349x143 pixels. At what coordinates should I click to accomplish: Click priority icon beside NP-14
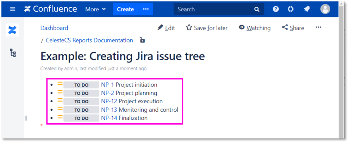(x=60, y=117)
